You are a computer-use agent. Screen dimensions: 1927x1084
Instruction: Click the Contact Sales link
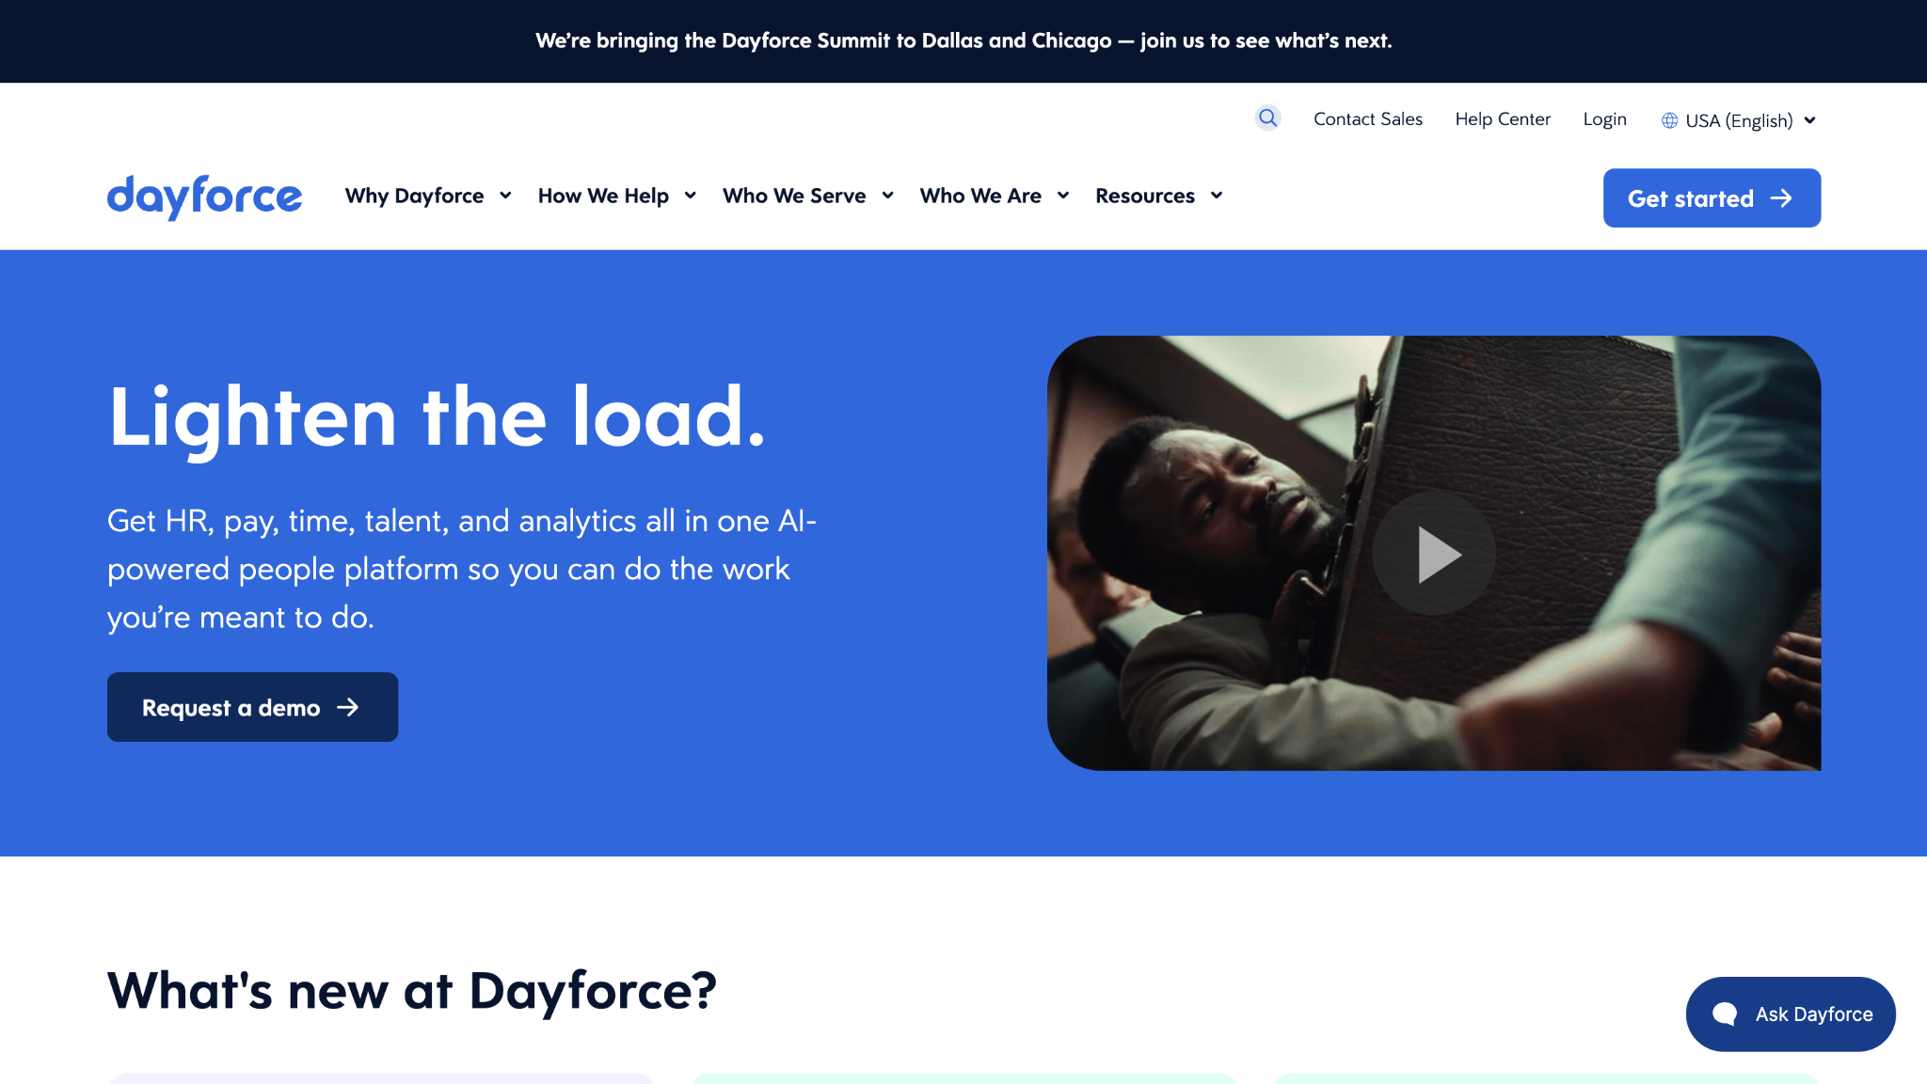pyautogui.click(x=1367, y=118)
